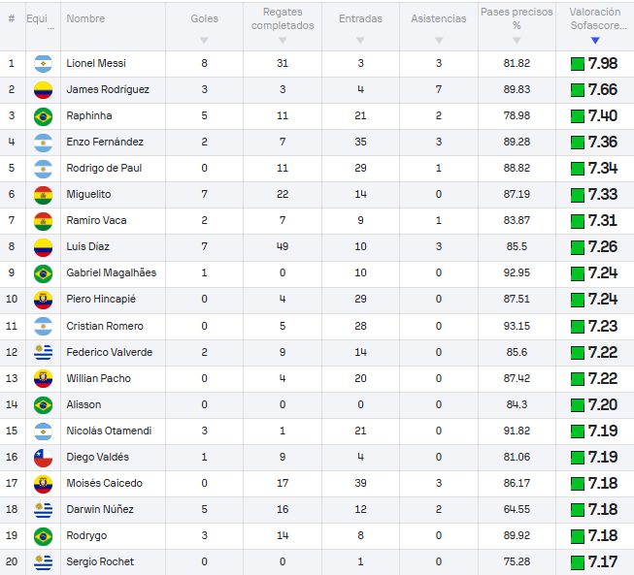Sort by Entradas column arrow
This screenshot has width=634, height=575.
[360, 40]
